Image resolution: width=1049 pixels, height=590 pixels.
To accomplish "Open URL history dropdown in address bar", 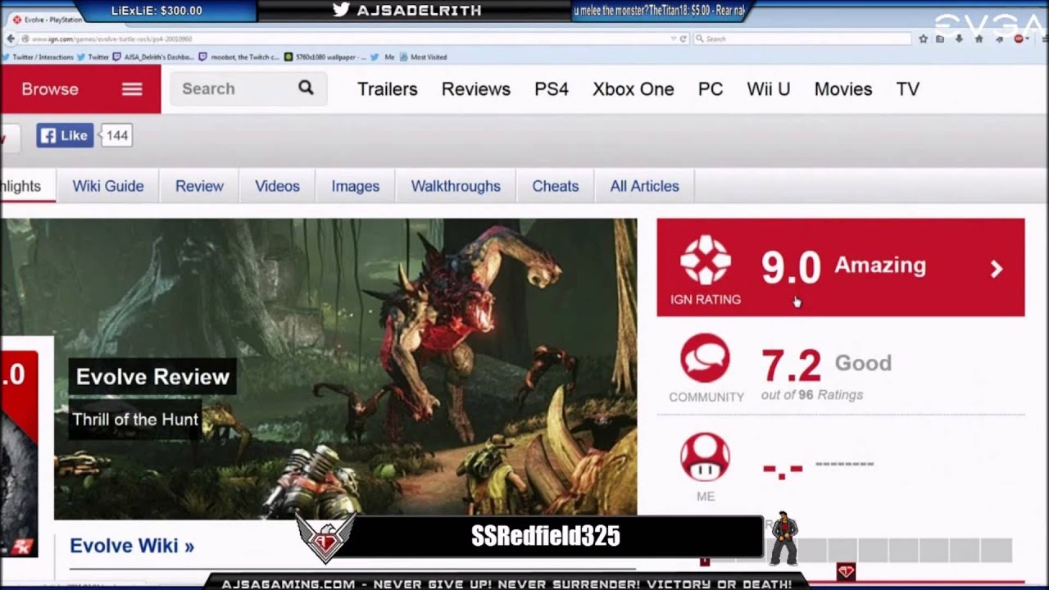I will click(x=674, y=39).
